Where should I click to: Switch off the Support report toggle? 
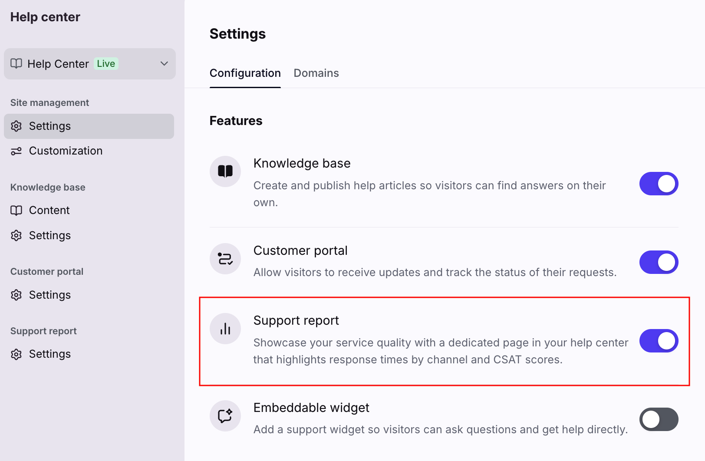659,341
